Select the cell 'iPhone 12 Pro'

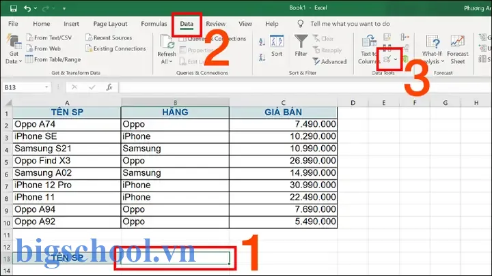point(67,185)
